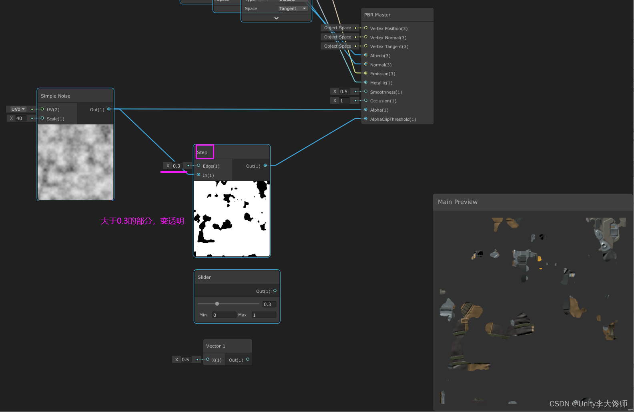Click Simple Noise UV(2) input port
634x412 pixels.
point(42,109)
